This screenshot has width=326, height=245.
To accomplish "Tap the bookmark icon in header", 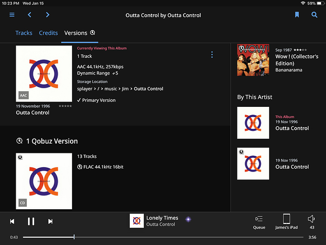I will (x=297, y=15).
